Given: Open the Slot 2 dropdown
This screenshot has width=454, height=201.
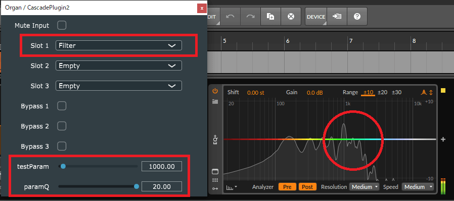Looking at the screenshot, I should tap(119, 66).
